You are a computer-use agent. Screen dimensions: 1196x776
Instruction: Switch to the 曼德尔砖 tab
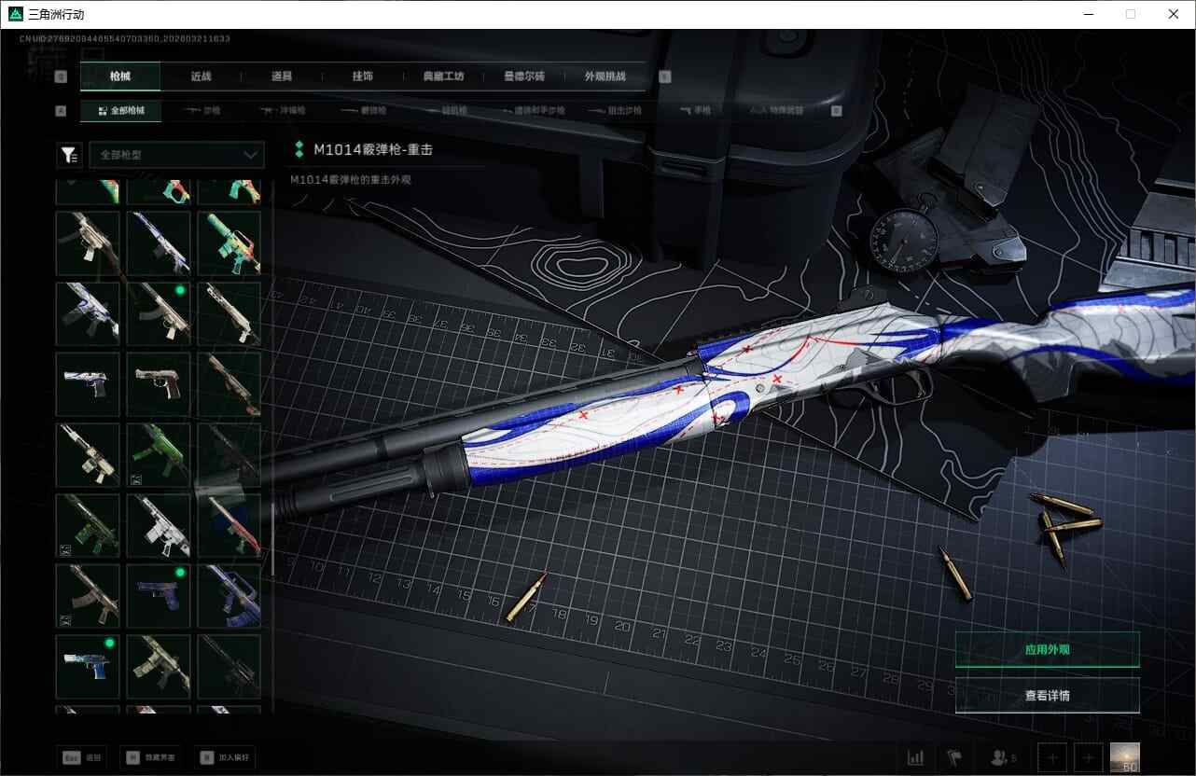point(524,76)
